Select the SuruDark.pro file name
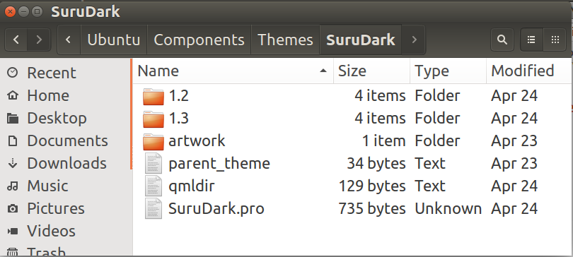 tap(216, 209)
